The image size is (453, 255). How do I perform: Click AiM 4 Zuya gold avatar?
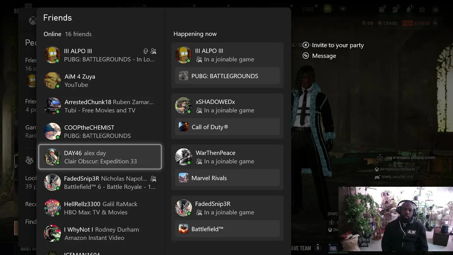tap(52, 80)
